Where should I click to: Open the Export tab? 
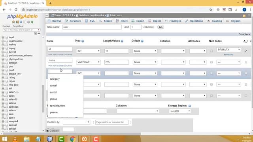[138, 21]
